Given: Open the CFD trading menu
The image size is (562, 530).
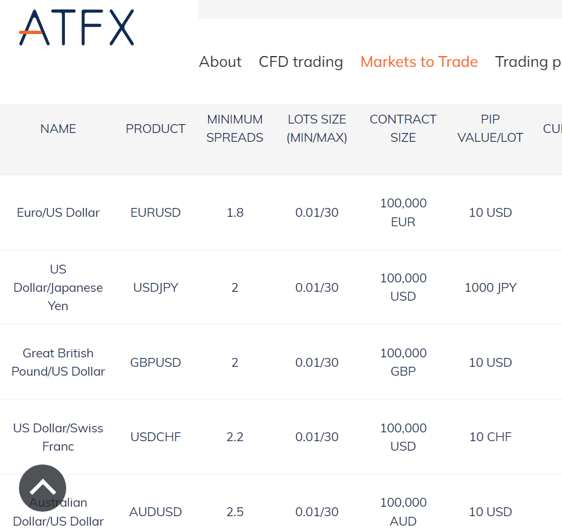Looking at the screenshot, I should click(x=301, y=62).
